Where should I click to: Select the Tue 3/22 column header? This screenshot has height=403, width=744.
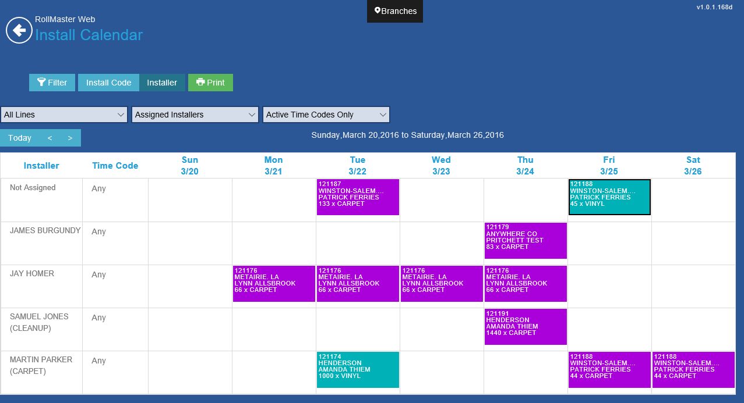tap(358, 166)
